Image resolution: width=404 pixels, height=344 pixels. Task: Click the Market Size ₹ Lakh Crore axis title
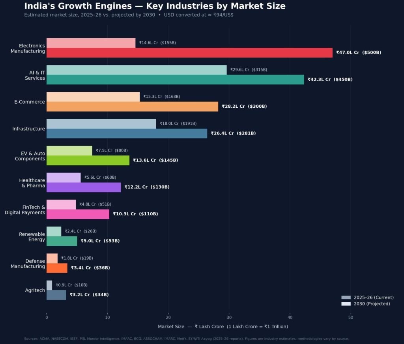point(223,327)
